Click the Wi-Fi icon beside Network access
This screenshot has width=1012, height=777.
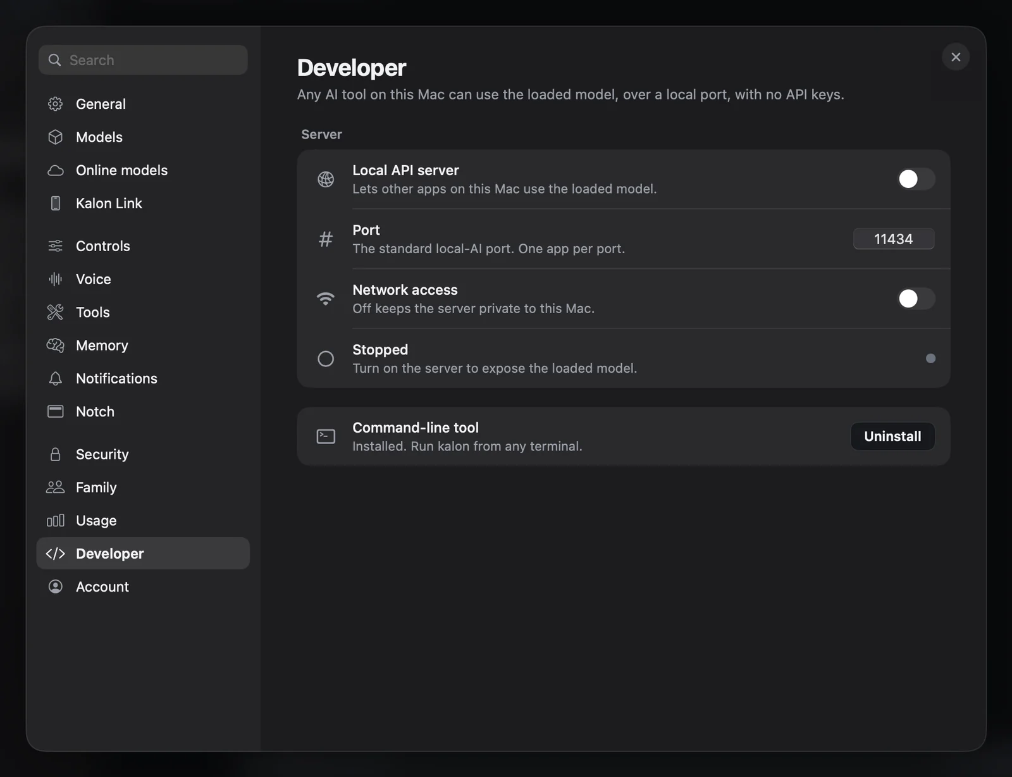[x=326, y=299]
